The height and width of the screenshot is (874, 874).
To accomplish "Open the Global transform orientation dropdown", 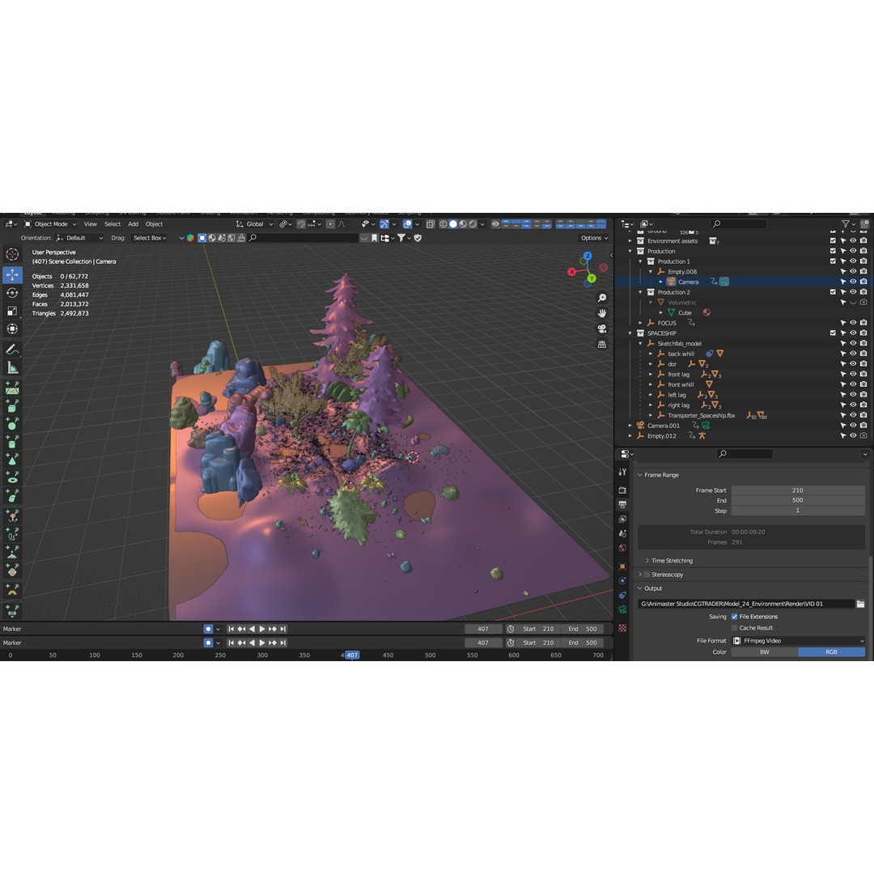I will point(255,224).
